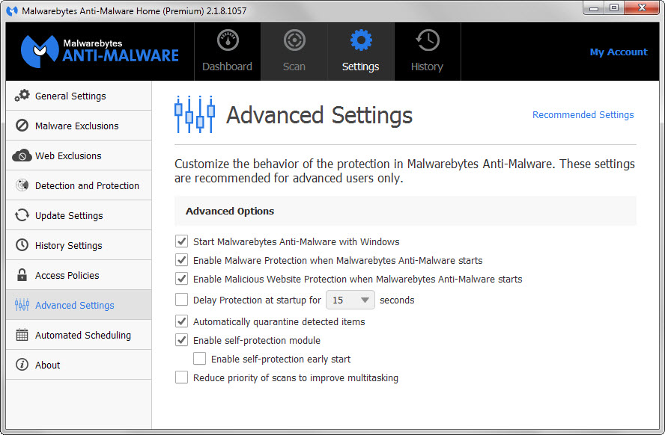665x435 pixels.
Task: Click the Malware Exclusions prohibition icon
Action: pyautogui.click(x=22, y=126)
